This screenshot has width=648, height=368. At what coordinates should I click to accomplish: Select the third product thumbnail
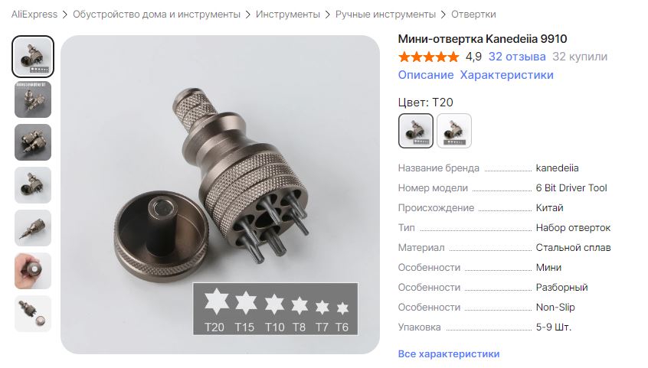[x=33, y=142]
